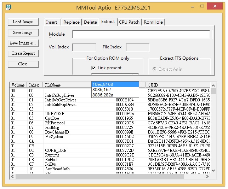This screenshot has height=189, width=228.
Task: Select the CpuDxe row
Action: pos(110,118)
